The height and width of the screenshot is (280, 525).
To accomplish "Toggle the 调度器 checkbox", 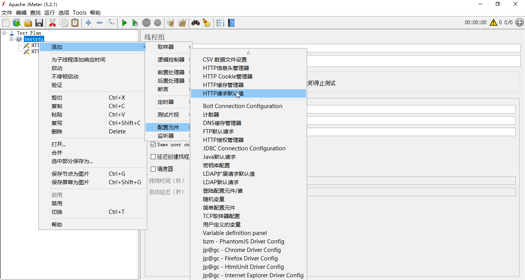I will coord(153,169).
